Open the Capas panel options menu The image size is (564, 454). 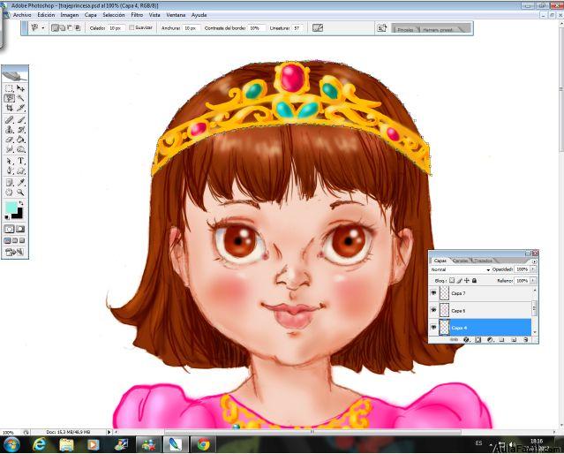tap(534, 261)
